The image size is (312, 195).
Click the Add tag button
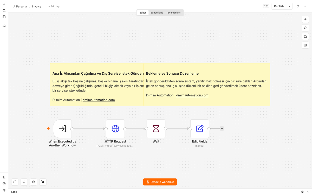[x=54, y=6]
